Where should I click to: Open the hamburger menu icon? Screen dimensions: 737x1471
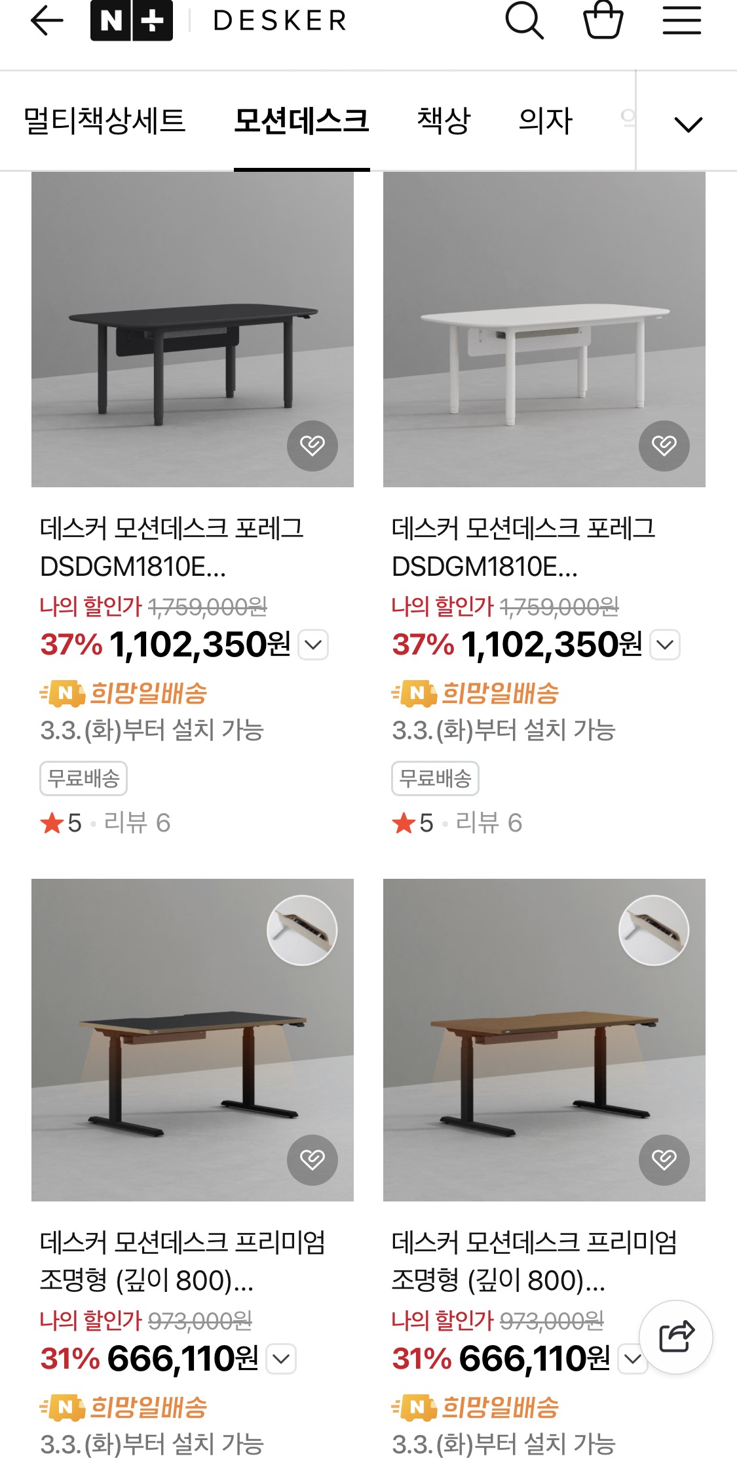pyautogui.click(x=681, y=21)
